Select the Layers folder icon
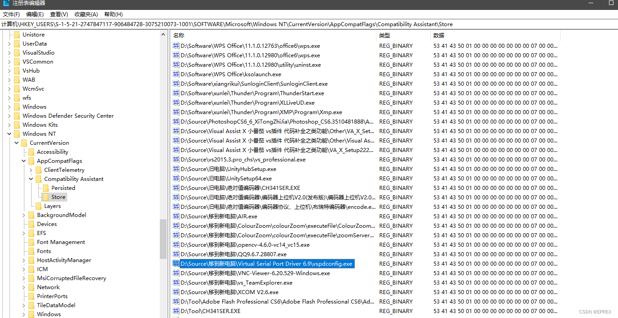Viewport: 618px width, 318px height. 38,206
